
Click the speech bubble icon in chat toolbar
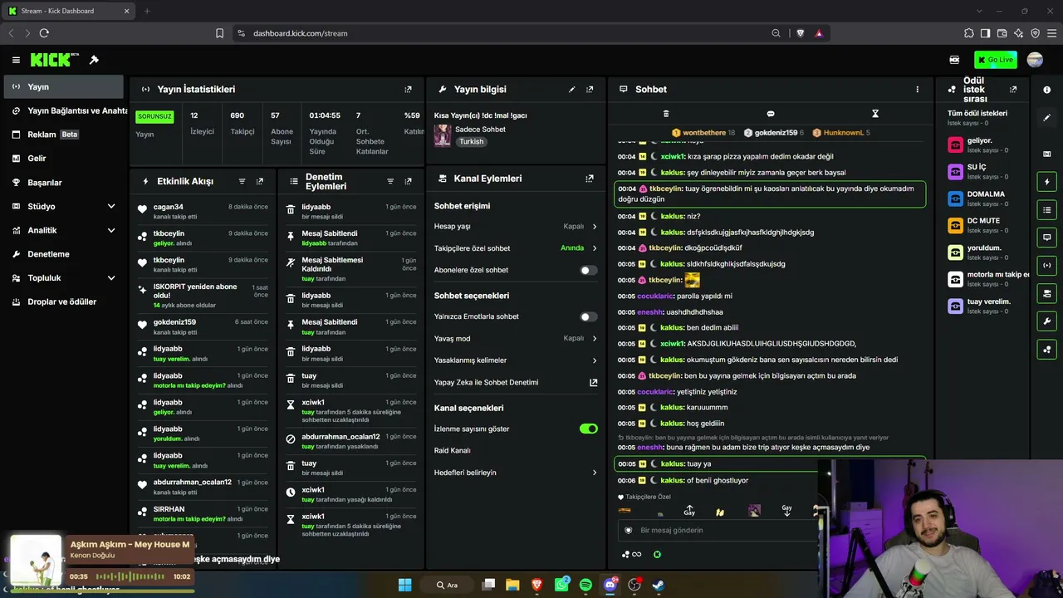[771, 114]
